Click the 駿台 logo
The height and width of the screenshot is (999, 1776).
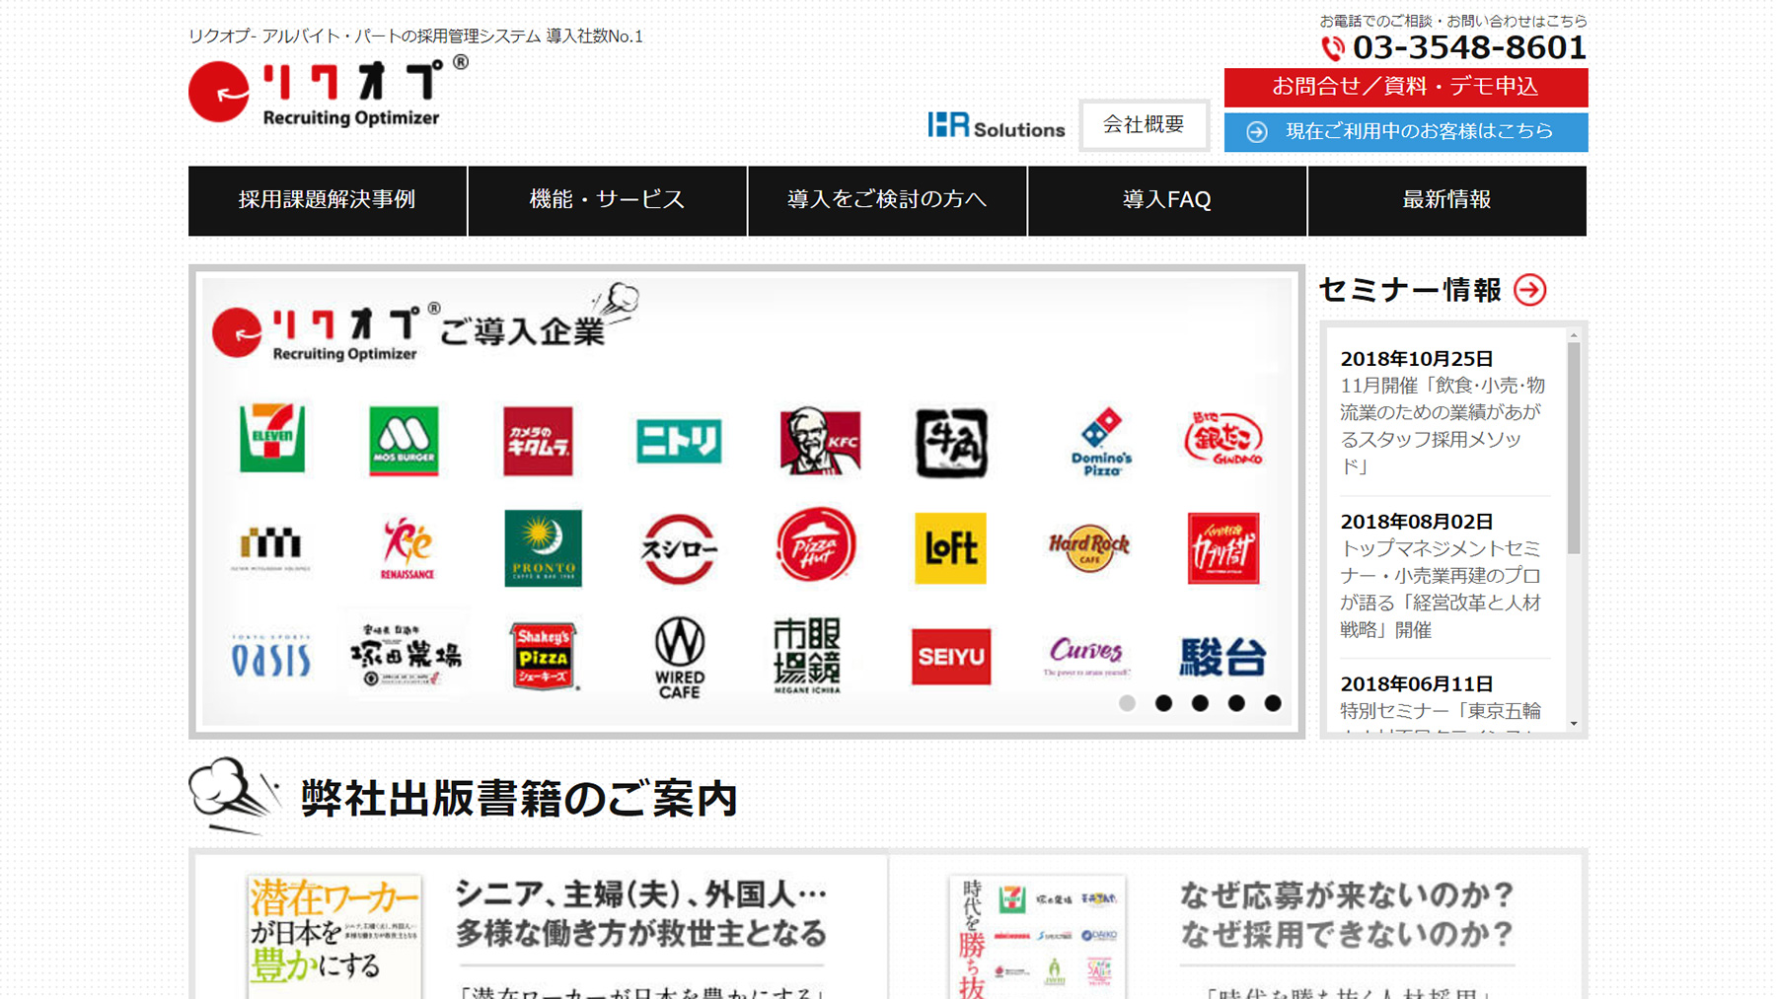[x=1223, y=657]
